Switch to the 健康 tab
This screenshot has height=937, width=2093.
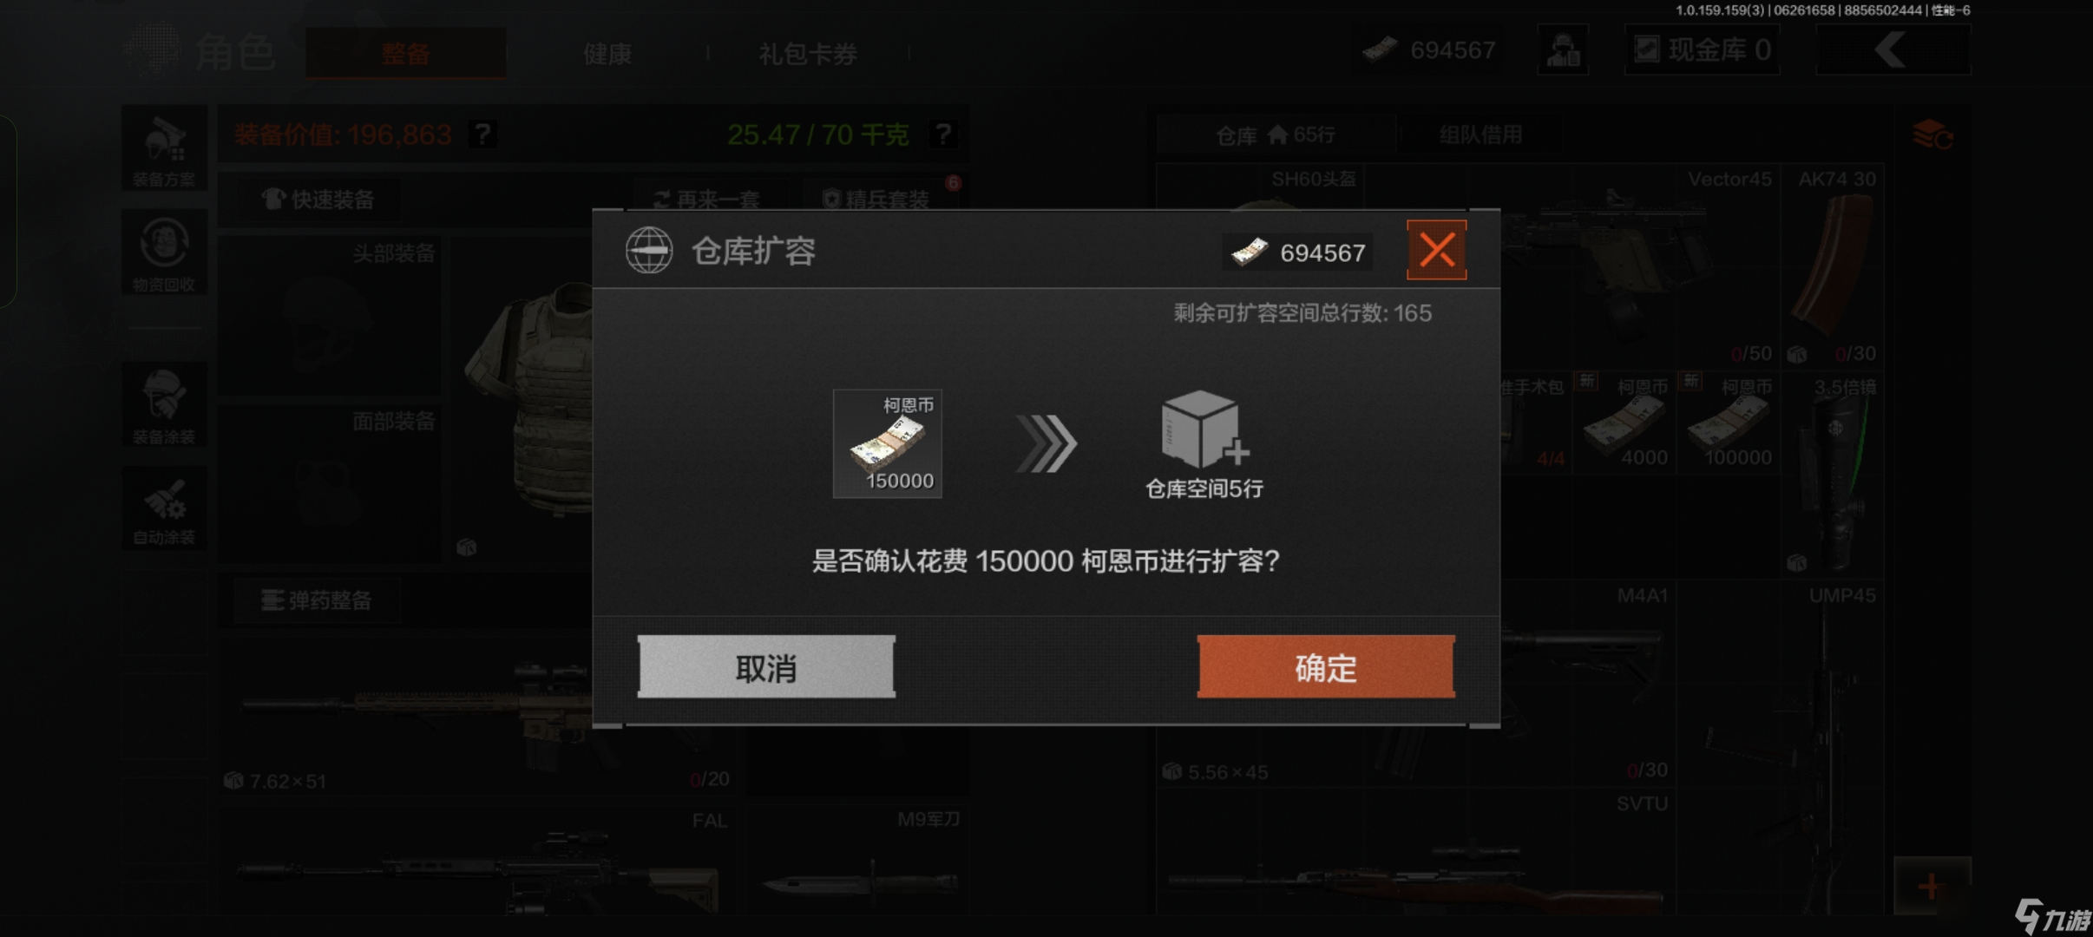[607, 54]
